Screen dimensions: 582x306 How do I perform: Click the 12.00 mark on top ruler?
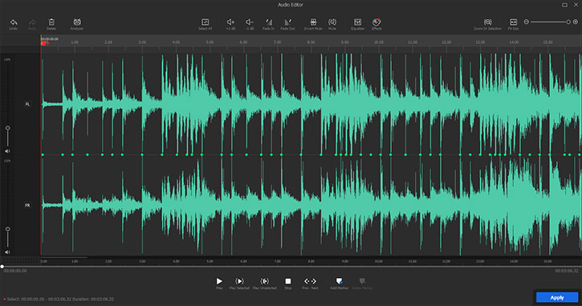[x=446, y=42]
